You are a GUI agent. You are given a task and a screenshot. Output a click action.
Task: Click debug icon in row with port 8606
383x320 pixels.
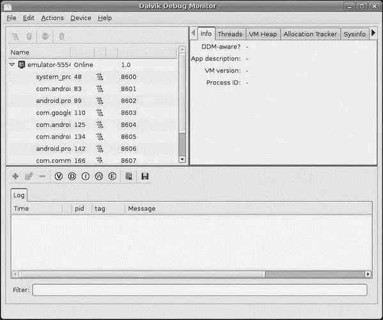(99, 149)
